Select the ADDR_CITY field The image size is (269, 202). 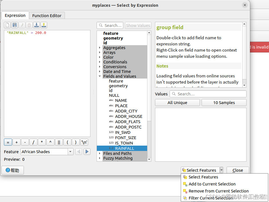point(126,111)
